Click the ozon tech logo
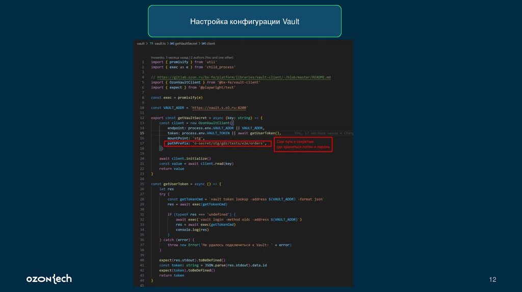522x292 pixels. pos(49,279)
